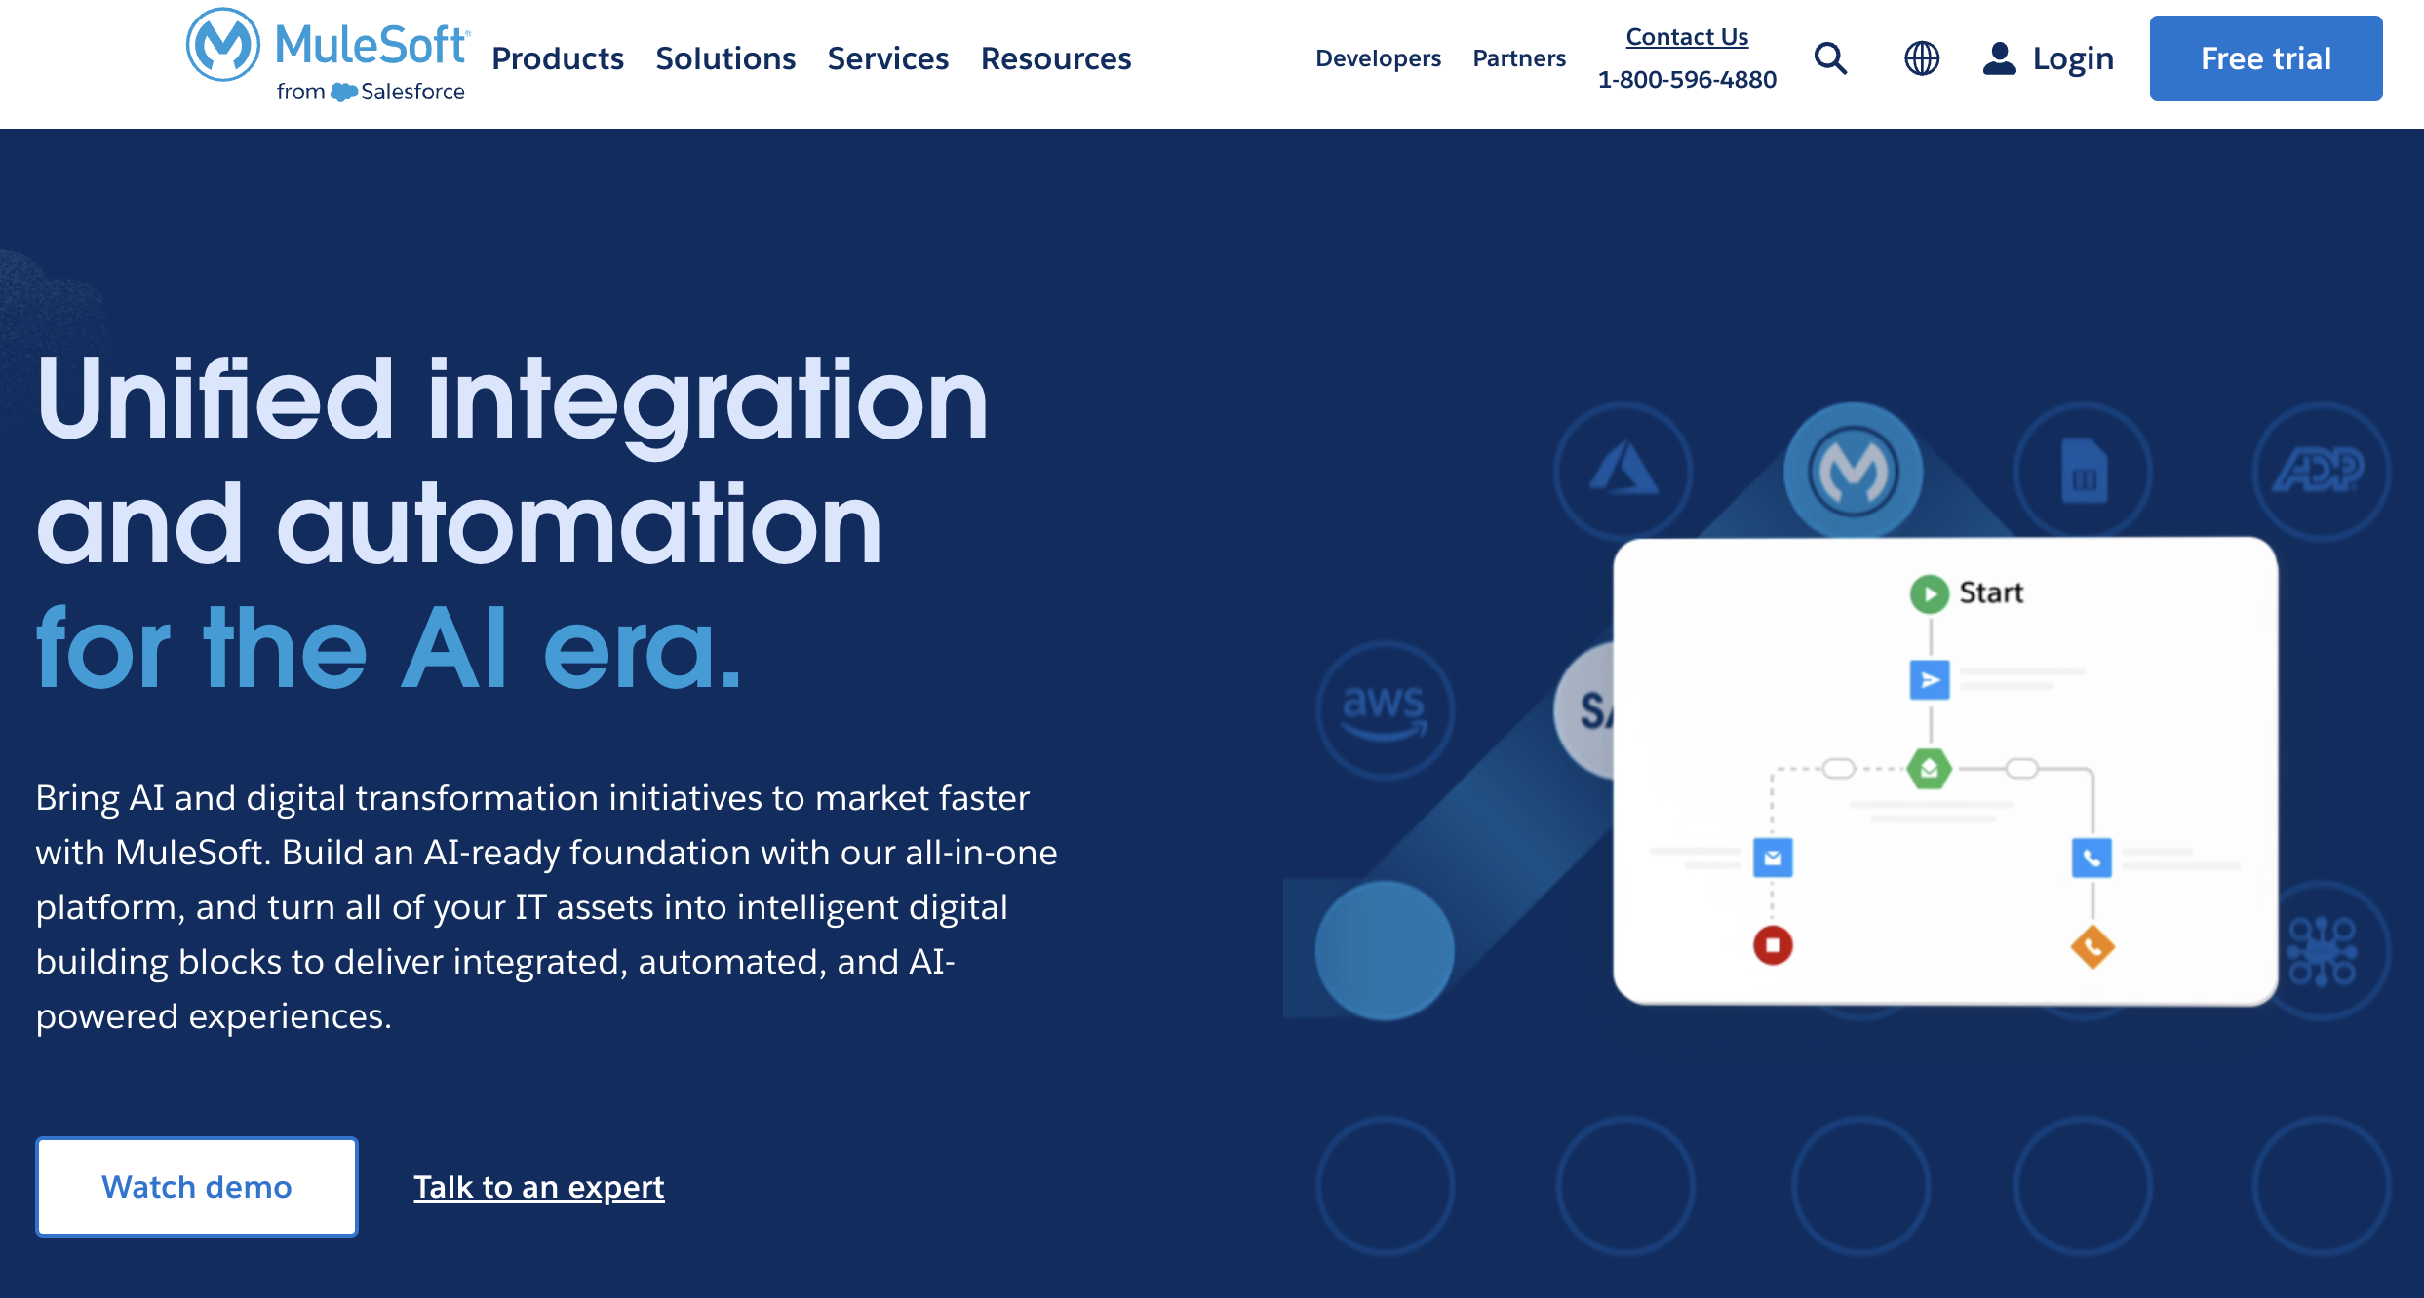Image resolution: width=2424 pixels, height=1298 pixels.
Task: Click the AWS logo circle
Action: pyautogui.click(x=1385, y=709)
